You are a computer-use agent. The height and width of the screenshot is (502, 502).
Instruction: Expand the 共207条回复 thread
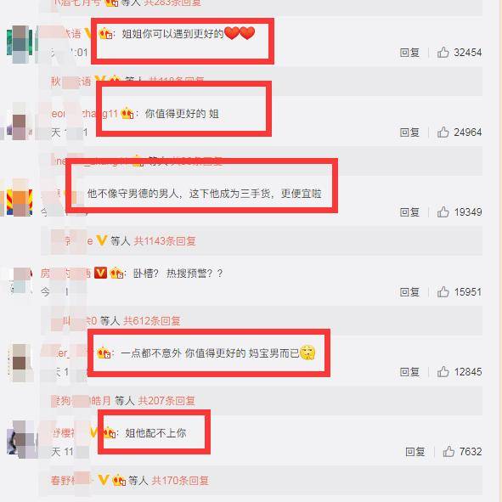[166, 401]
